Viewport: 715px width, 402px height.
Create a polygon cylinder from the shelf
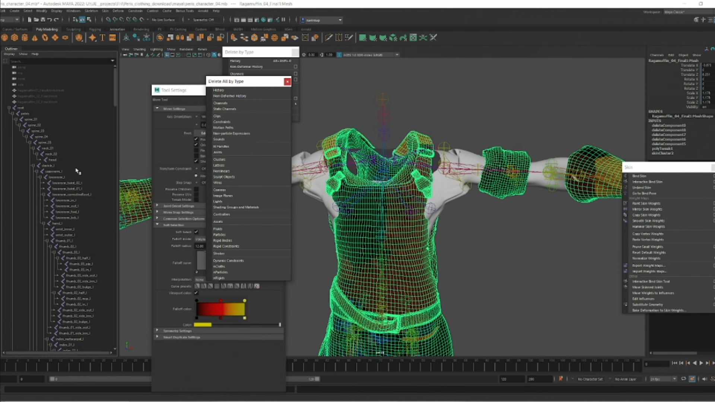25,38
